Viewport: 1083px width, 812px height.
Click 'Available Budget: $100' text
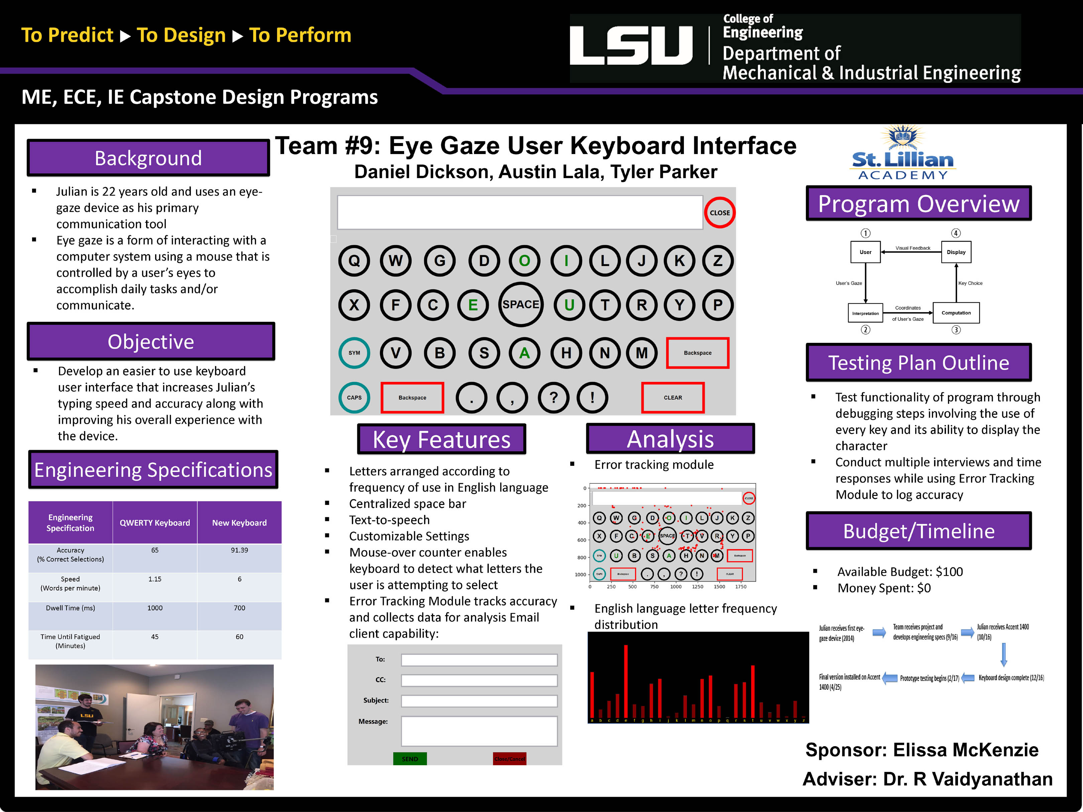900,572
